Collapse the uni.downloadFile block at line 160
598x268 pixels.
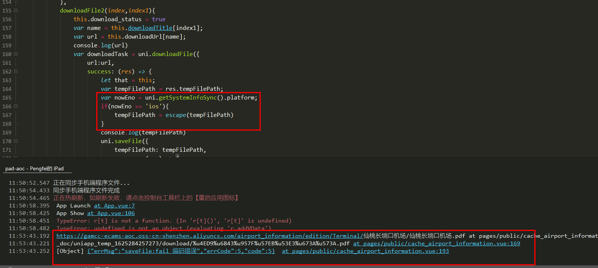click(16, 54)
